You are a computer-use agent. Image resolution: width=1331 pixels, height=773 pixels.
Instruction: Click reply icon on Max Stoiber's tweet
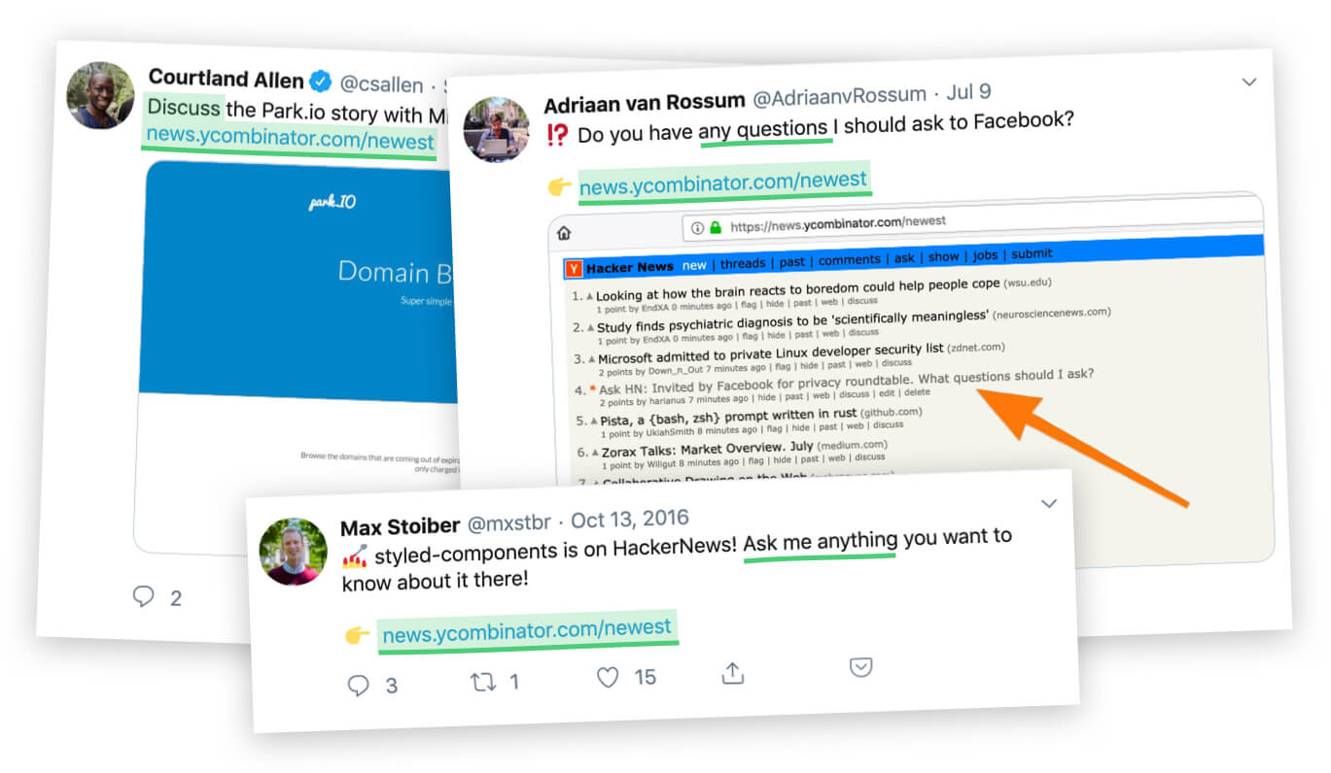click(359, 686)
